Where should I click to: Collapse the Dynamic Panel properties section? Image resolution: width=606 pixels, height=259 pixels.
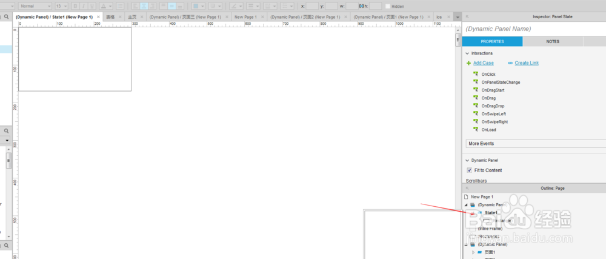click(x=467, y=160)
